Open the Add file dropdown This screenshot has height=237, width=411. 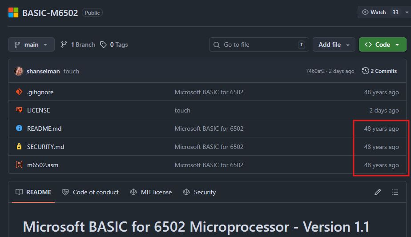coord(334,44)
